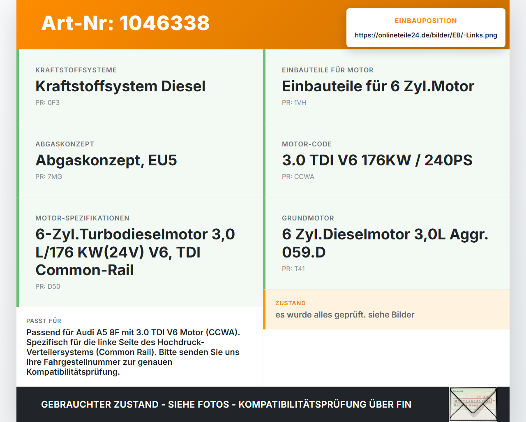Click the GEBRAUCHTER ZUSTAND footer banner text
The height and width of the screenshot is (422, 526).
[226, 404]
